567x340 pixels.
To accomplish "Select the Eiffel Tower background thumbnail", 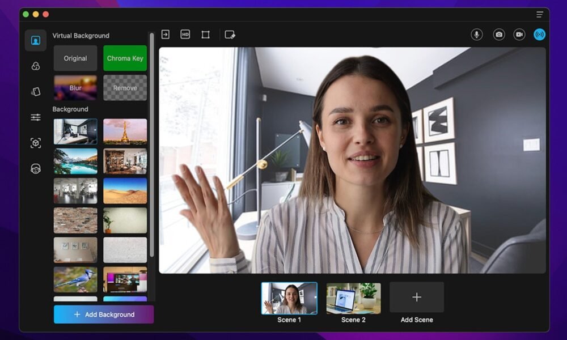I will click(125, 131).
